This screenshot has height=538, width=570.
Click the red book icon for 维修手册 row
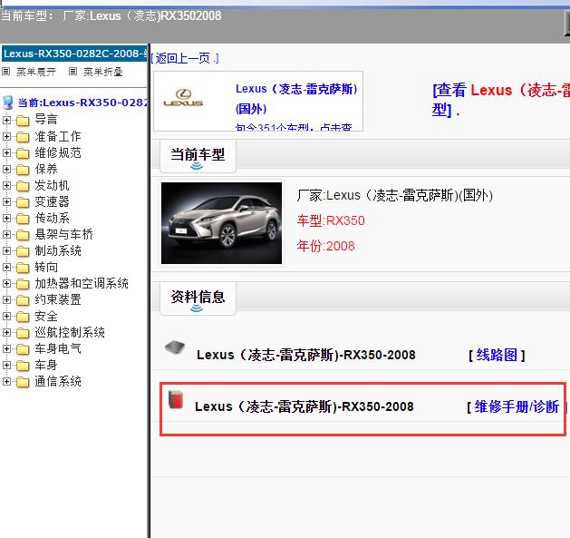176,399
